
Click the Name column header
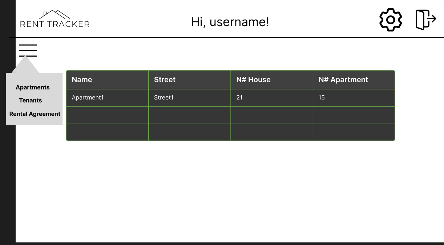[81, 79]
